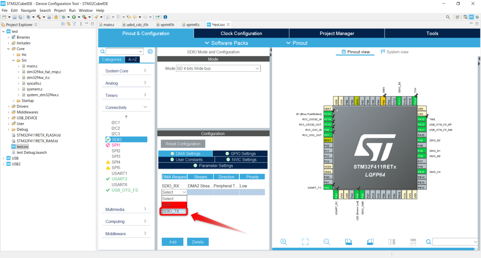Viewport: 481px width, 258px height.
Task: Click the pin search magnifier icon
Action: (x=428, y=242)
